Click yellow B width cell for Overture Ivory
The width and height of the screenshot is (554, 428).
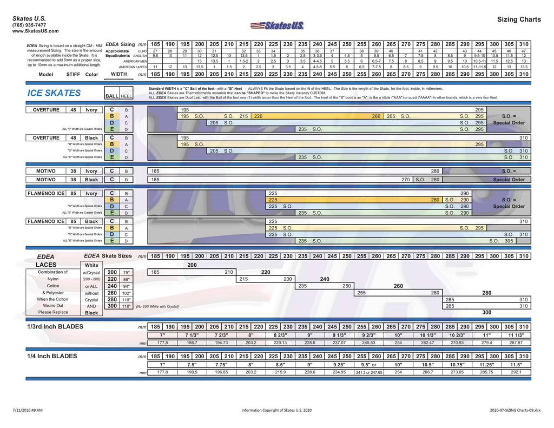click(112, 116)
